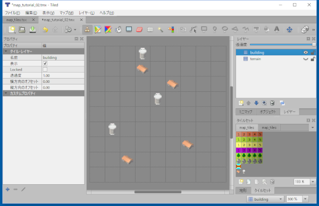319x206 pixels.
Task: Select the multicolored Wang Brush tool
Action: pyautogui.click(x=108, y=30)
